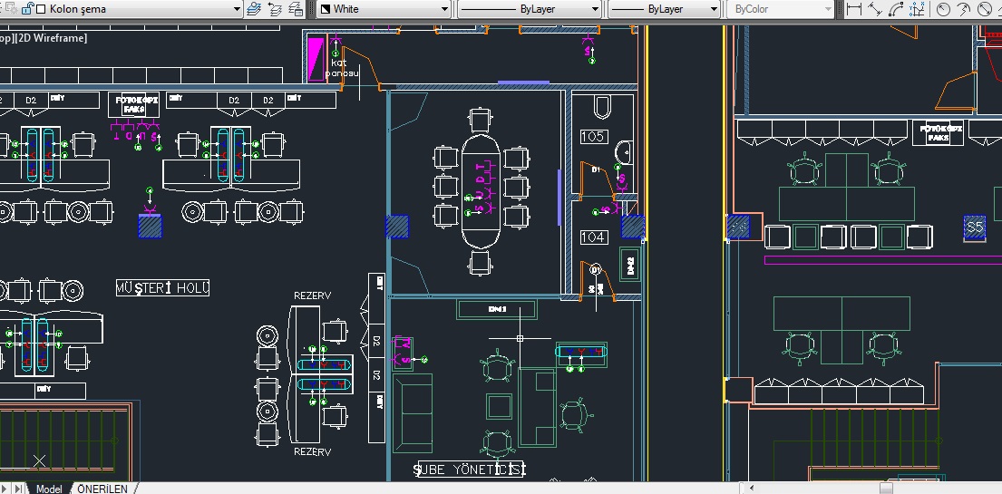
Task: Select the Arc Length dimension tool
Action: tap(897, 9)
